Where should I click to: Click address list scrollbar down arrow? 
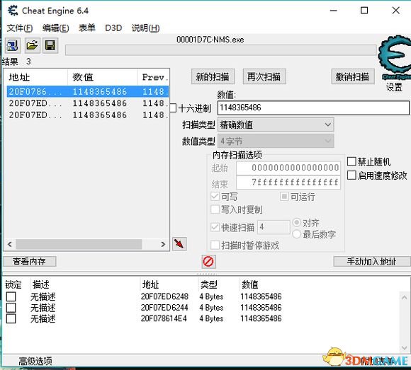click(x=405, y=348)
